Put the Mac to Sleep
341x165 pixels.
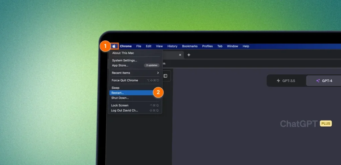[x=115, y=88]
